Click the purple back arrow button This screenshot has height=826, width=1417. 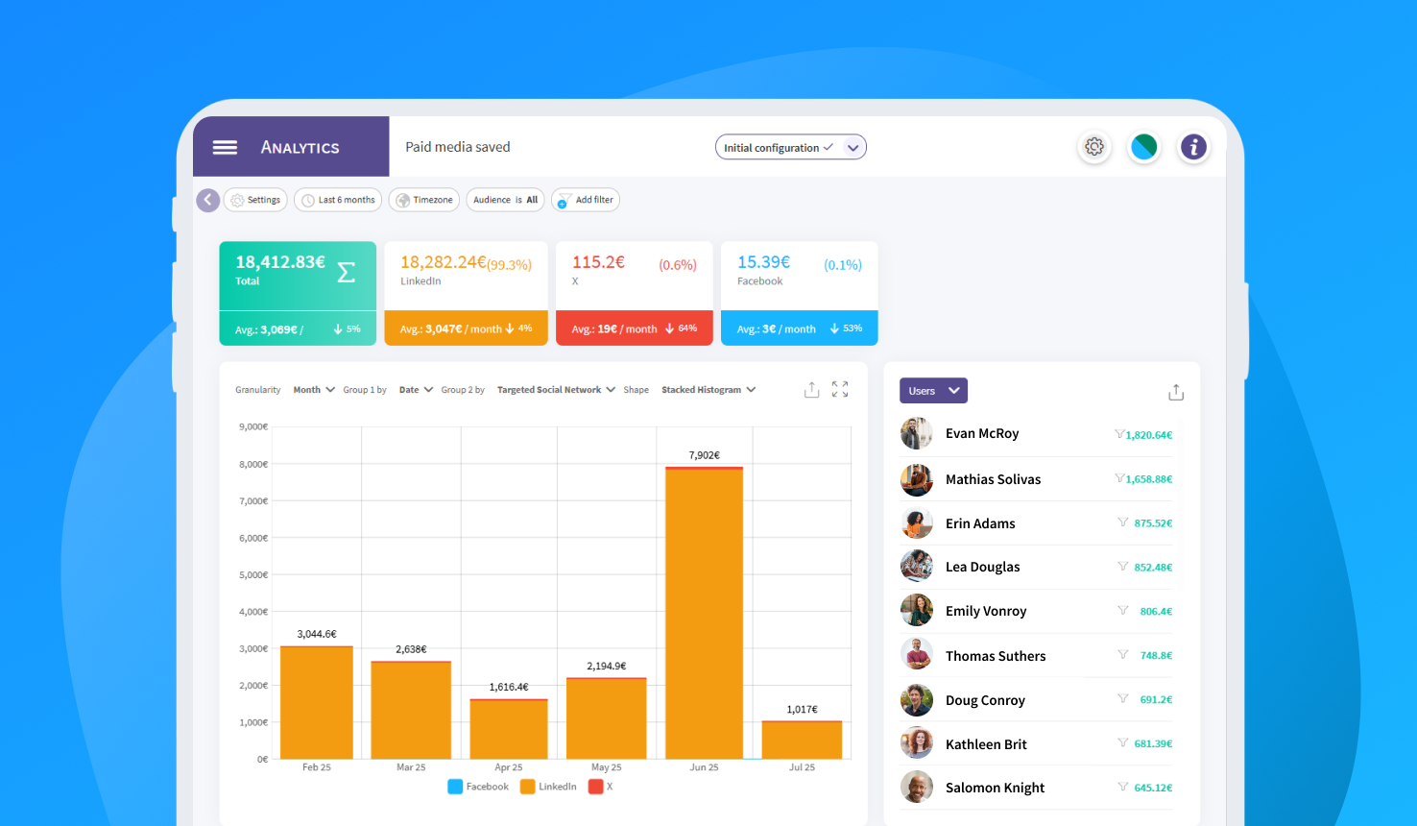(x=207, y=200)
